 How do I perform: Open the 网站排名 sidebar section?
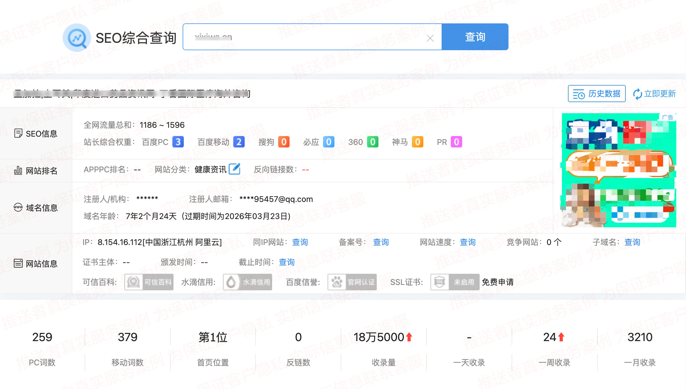click(x=36, y=171)
